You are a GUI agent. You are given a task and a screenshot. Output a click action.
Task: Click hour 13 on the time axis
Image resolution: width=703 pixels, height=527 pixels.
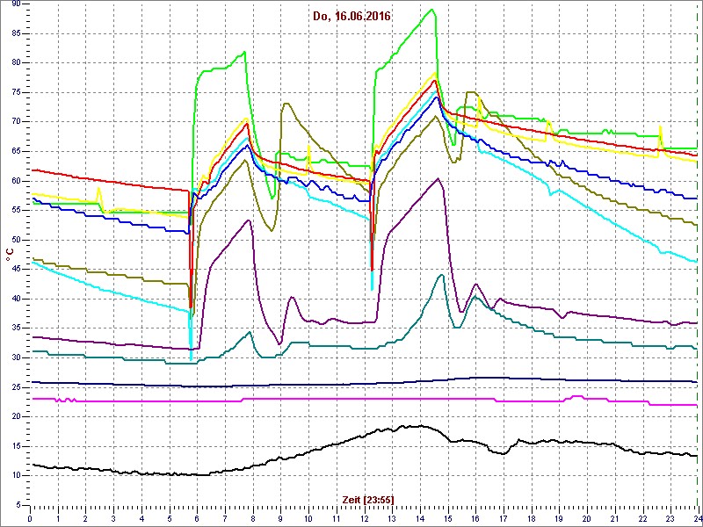(x=391, y=518)
